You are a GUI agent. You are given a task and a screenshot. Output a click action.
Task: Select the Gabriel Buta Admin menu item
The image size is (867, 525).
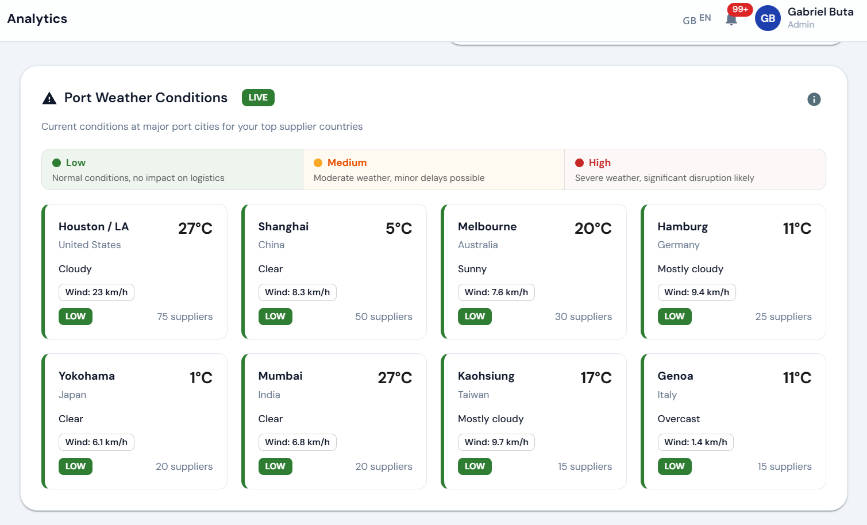point(820,18)
